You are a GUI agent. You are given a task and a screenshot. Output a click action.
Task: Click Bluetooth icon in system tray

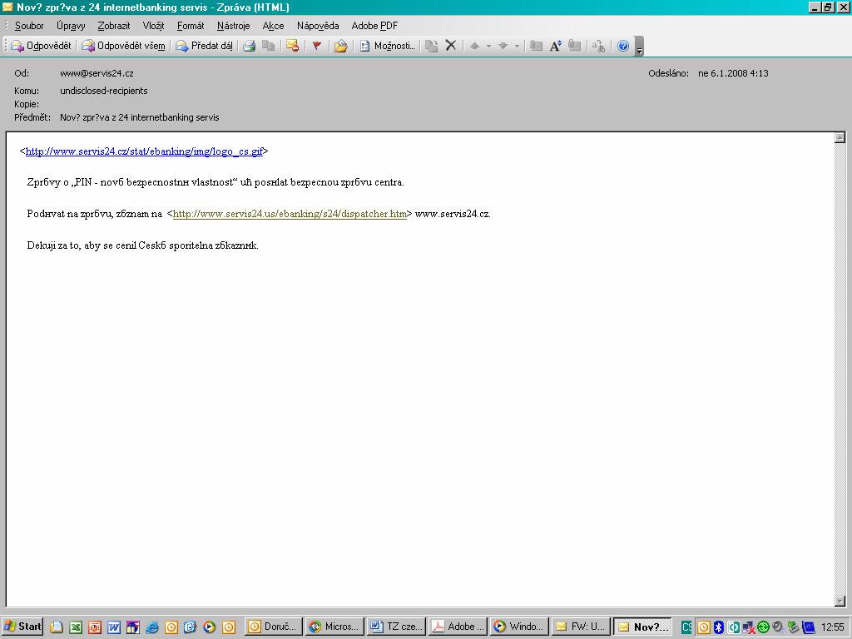719,627
